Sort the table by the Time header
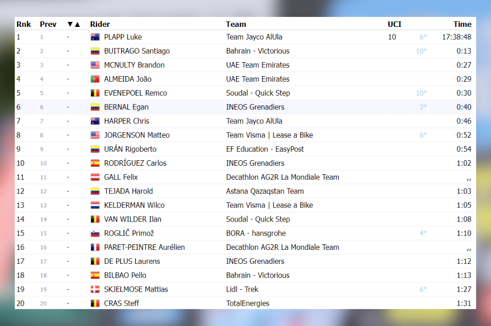491x326 pixels. tap(462, 24)
